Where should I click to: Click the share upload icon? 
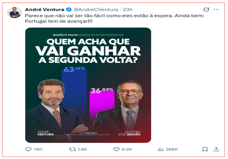pos(216,149)
